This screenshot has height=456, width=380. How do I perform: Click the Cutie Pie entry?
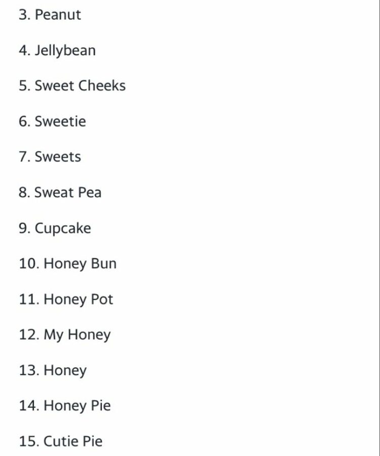pyautogui.click(x=73, y=441)
